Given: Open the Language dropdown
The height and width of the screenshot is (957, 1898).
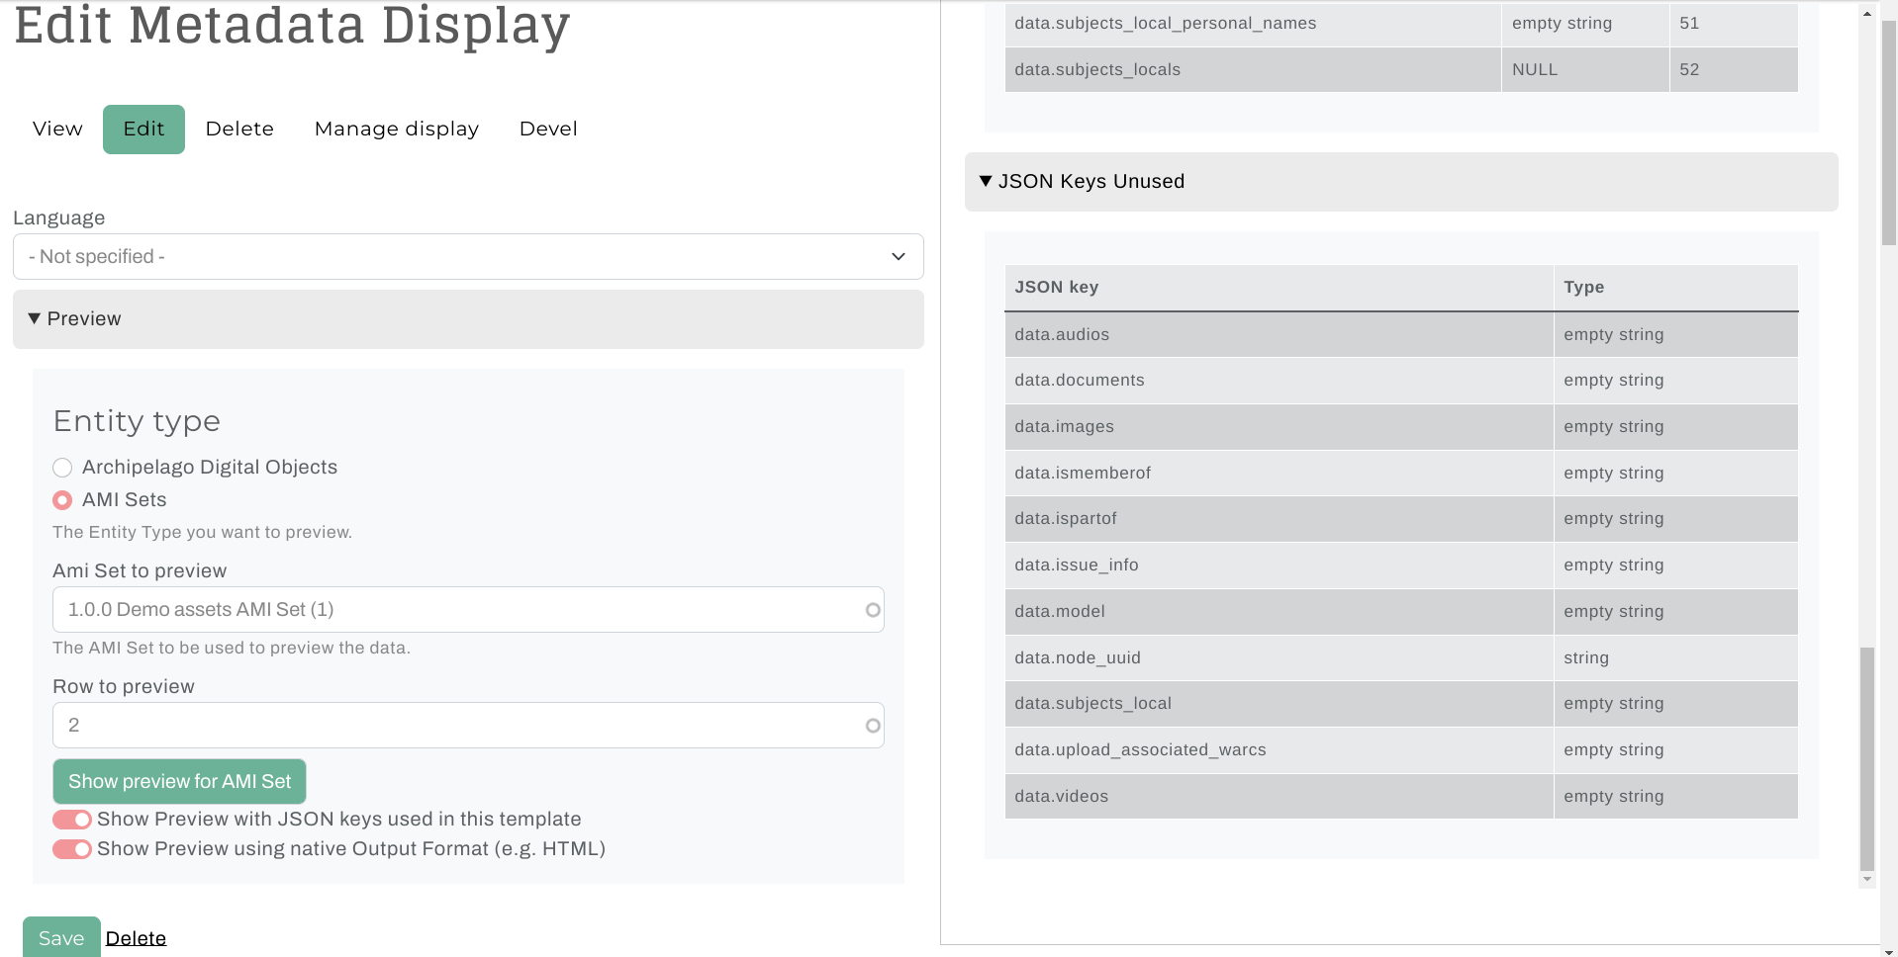Looking at the screenshot, I should tap(468, 257).
